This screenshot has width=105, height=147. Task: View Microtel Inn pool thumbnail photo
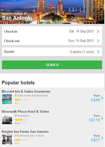click(x=7, y=99)
